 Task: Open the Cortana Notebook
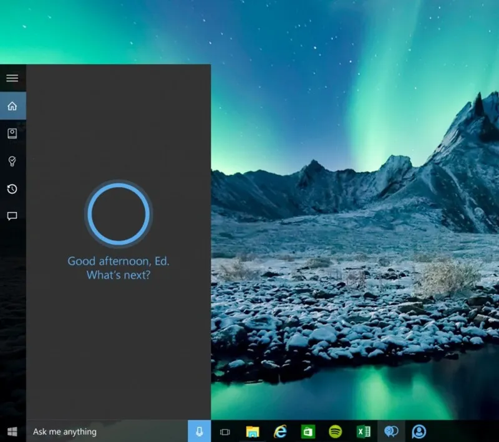point(11,133)
